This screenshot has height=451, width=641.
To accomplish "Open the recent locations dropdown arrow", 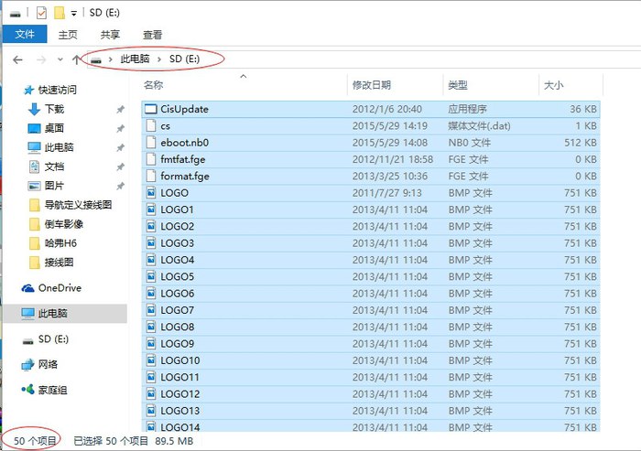I will point(60,59).
